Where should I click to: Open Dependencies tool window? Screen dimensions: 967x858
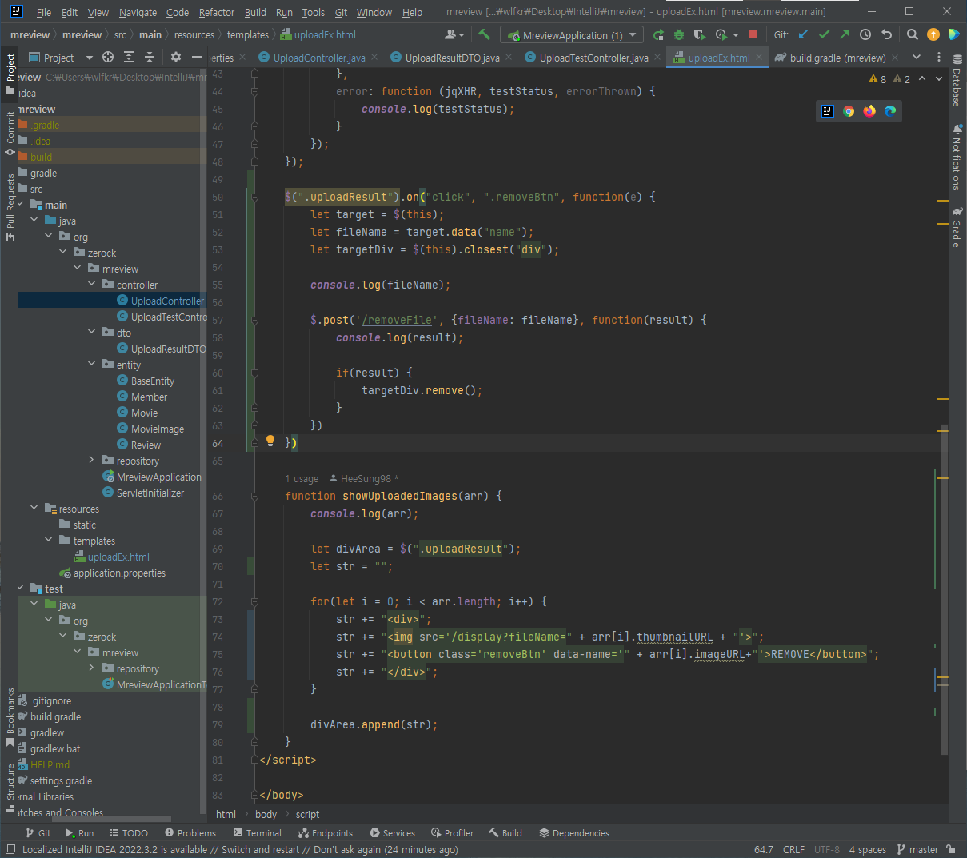coord(574,833)
